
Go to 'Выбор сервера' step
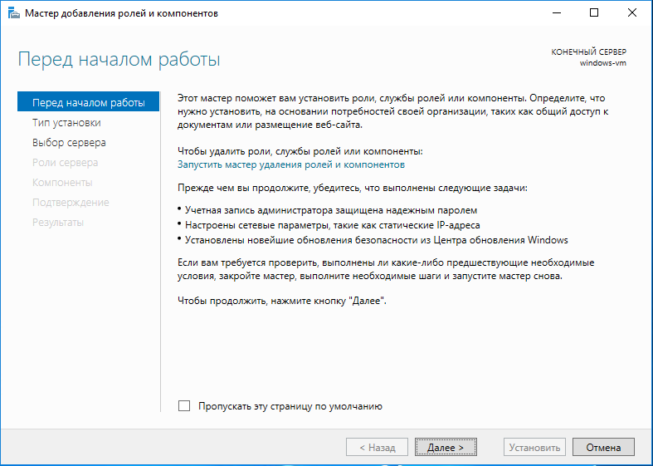pyautogui.click(x=69, y=143)
